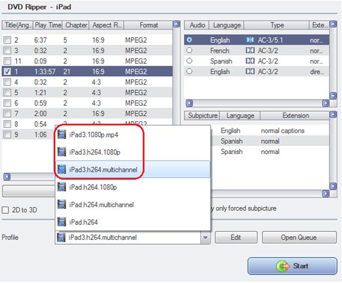Start the DVD ripping
Viewport: 342px width, 283px height.
click(x=292, y=266)
